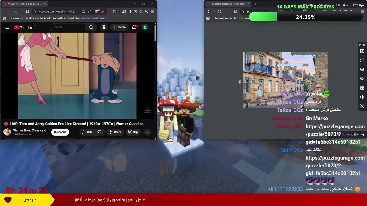This screenshot has width=367, height=206.
Task: Create a Clip of the video
Action: tap(133, 132)
